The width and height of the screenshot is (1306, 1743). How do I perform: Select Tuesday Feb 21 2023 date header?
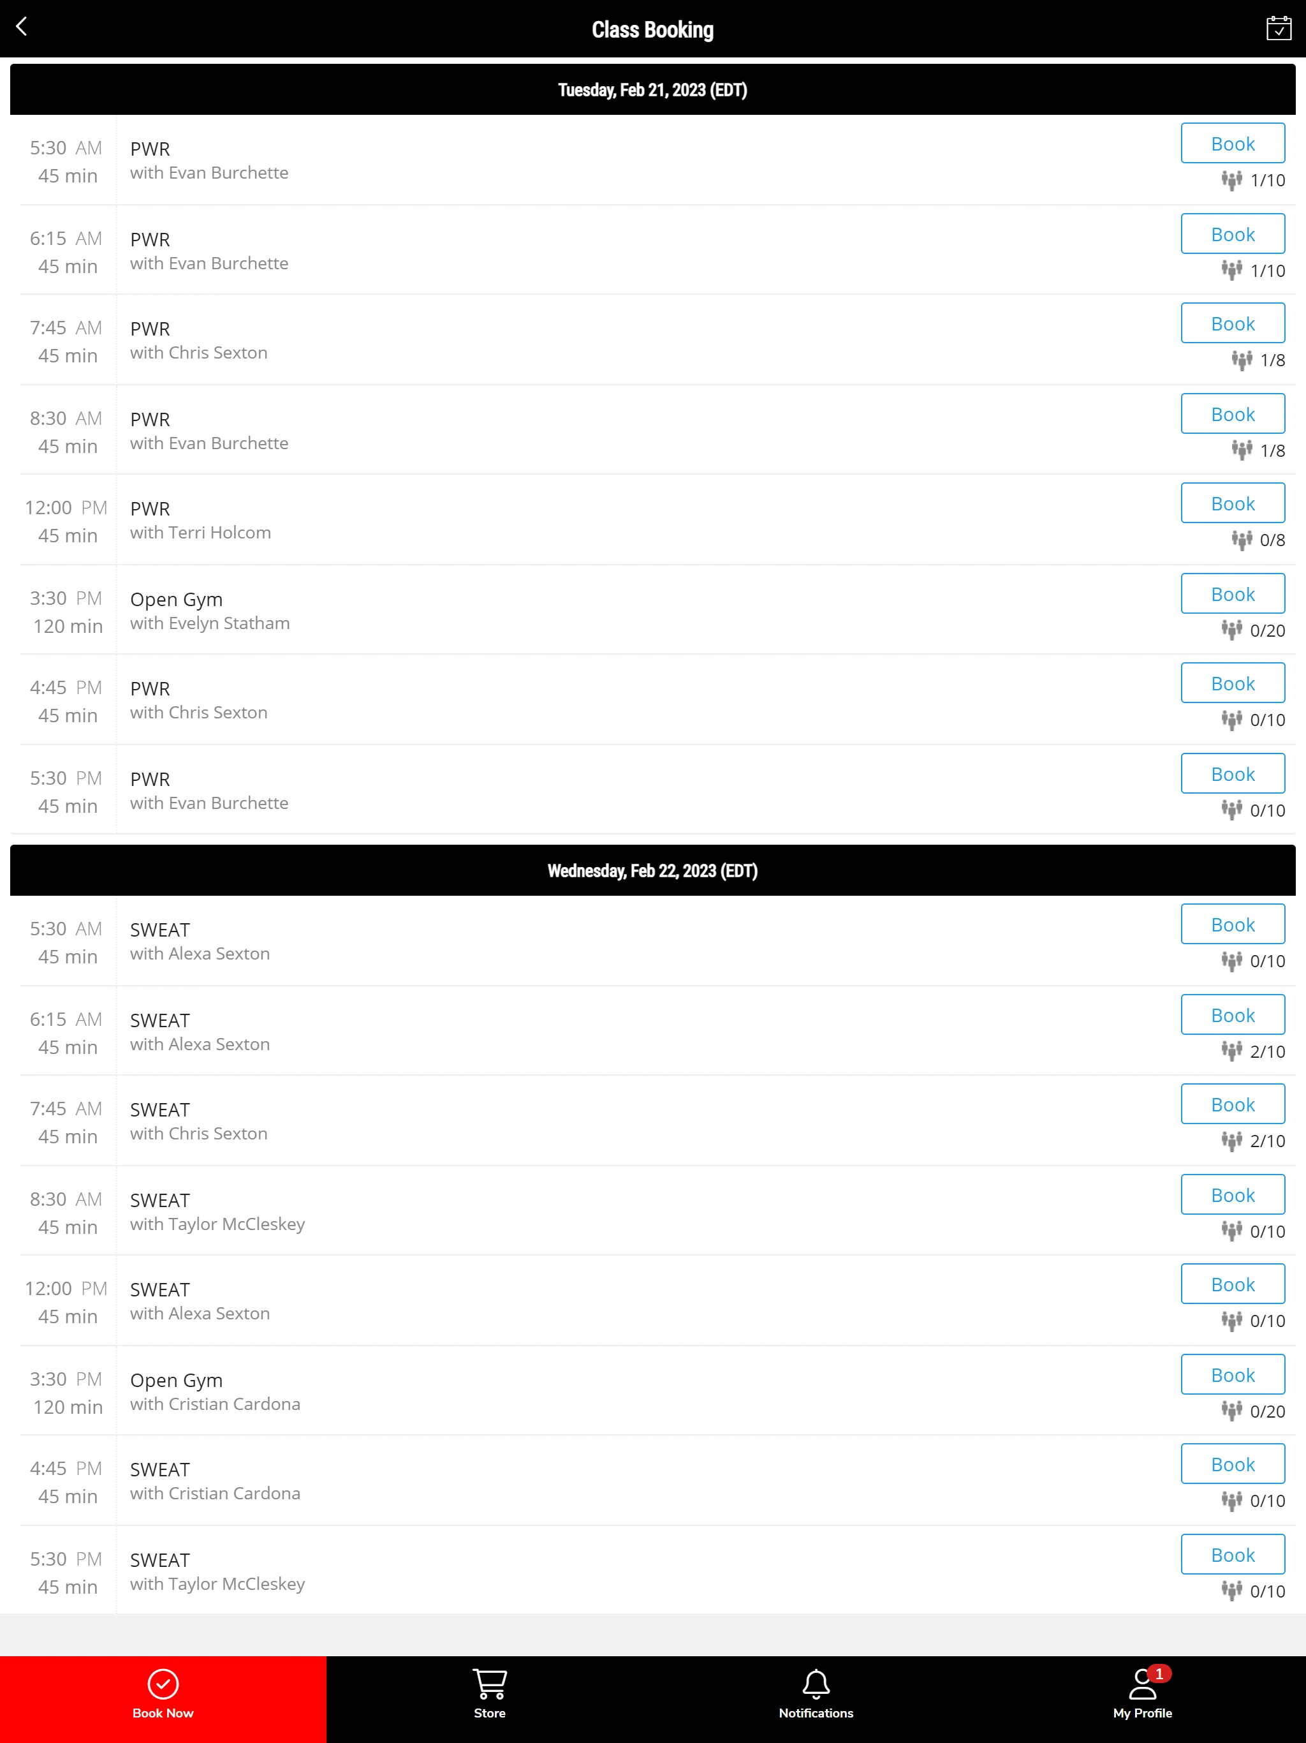tap(653, 89)
